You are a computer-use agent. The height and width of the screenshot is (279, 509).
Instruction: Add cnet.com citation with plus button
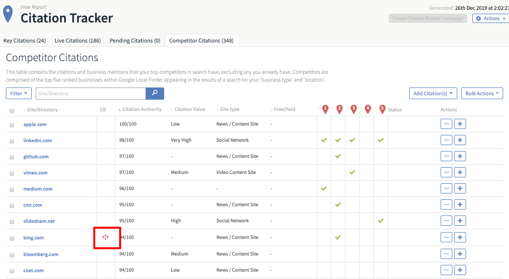coord(460,270)
